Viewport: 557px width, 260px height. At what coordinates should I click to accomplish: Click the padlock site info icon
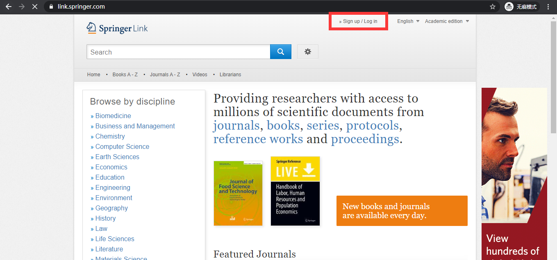click(51, 7)
